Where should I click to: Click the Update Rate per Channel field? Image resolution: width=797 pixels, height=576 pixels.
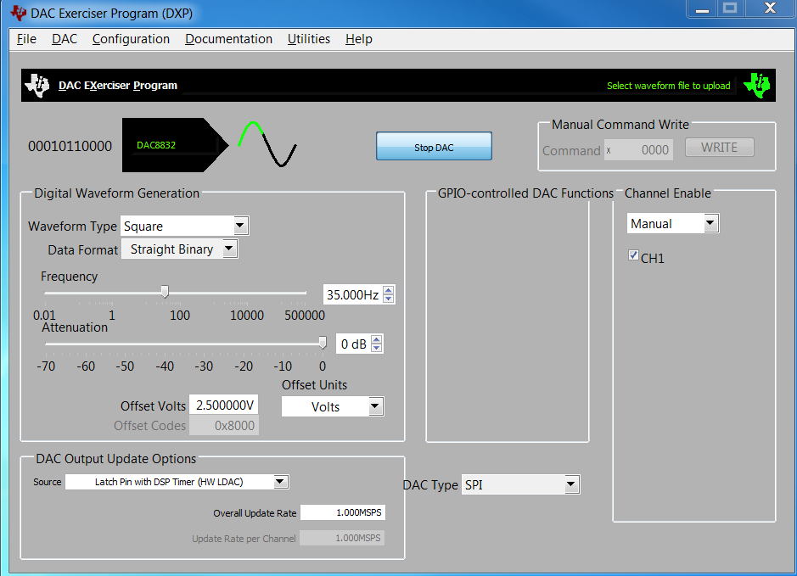coord(342,538)
